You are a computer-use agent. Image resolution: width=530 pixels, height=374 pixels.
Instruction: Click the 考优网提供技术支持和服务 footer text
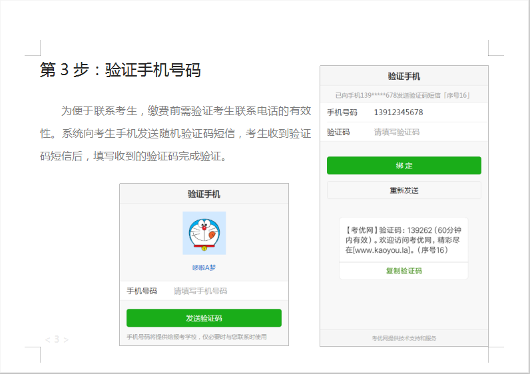(x=403, y=338)
